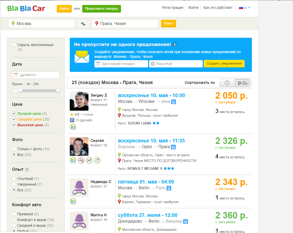Select Средний и выше radio
Image resolution: width=293 pixels, height=233 pixels.
pyautogui.click(x=14, y=225)
